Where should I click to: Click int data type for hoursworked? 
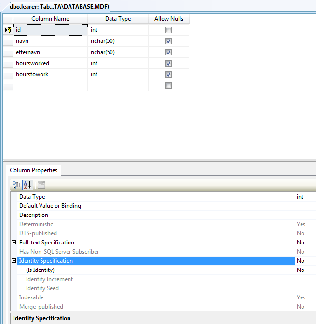pos(118,63)
